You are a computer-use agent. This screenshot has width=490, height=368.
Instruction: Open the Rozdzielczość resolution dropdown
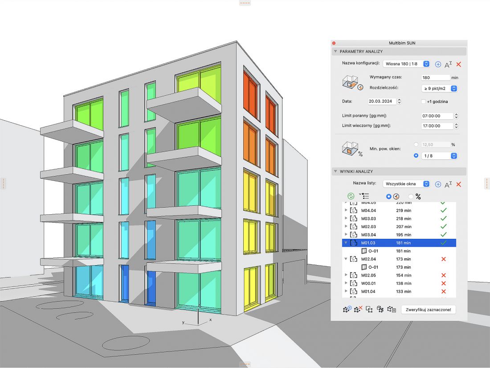439,89
